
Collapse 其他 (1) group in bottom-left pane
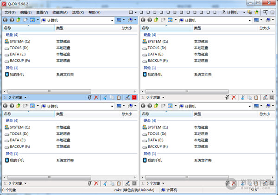[x=12, y=153]
